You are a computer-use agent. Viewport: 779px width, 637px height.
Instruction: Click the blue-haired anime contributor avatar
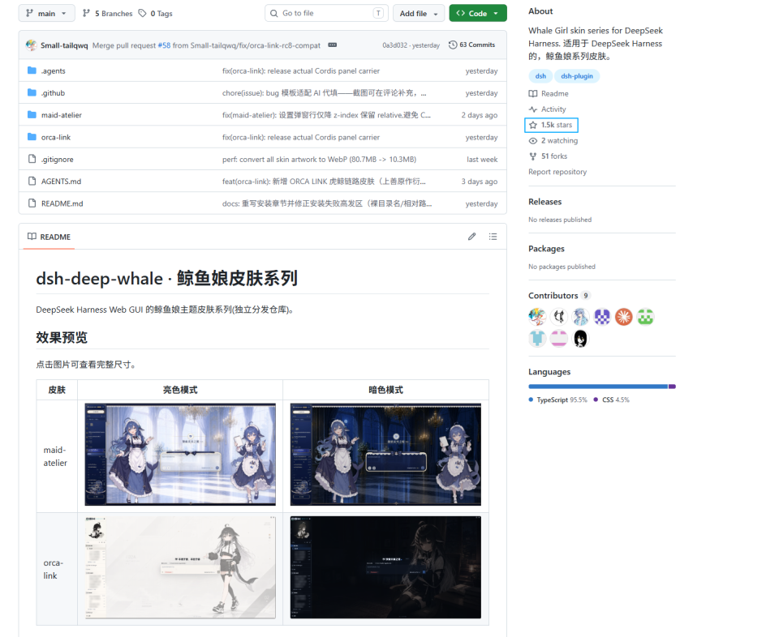coord(580,317)
